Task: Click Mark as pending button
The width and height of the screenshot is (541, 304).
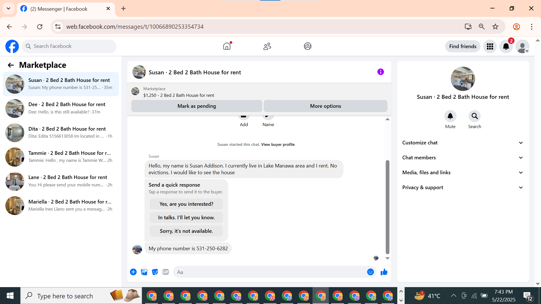Action: 197,106
